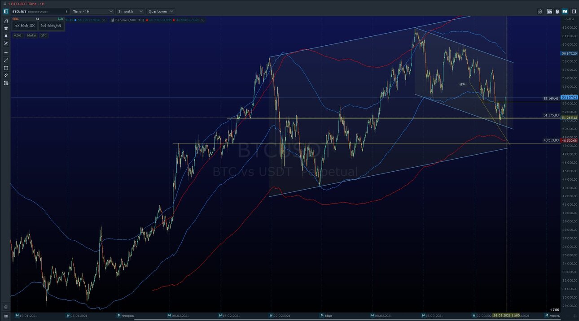The height and width of the screenshot is (321, 579).
Task: Open the data table/grid icon in toolbar
Action: pyautogui.click(x=549, y=11)
